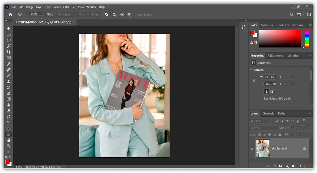
Task: Open the Path mode dropdown
Action: 37,14
